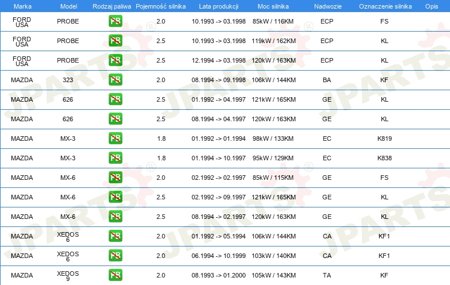The width and height of the screenshot is (450, 285).
Task: Click the fuel icon in the Xedos 6 106kW row
Action: pyautogui.click(x=115, y=236)
